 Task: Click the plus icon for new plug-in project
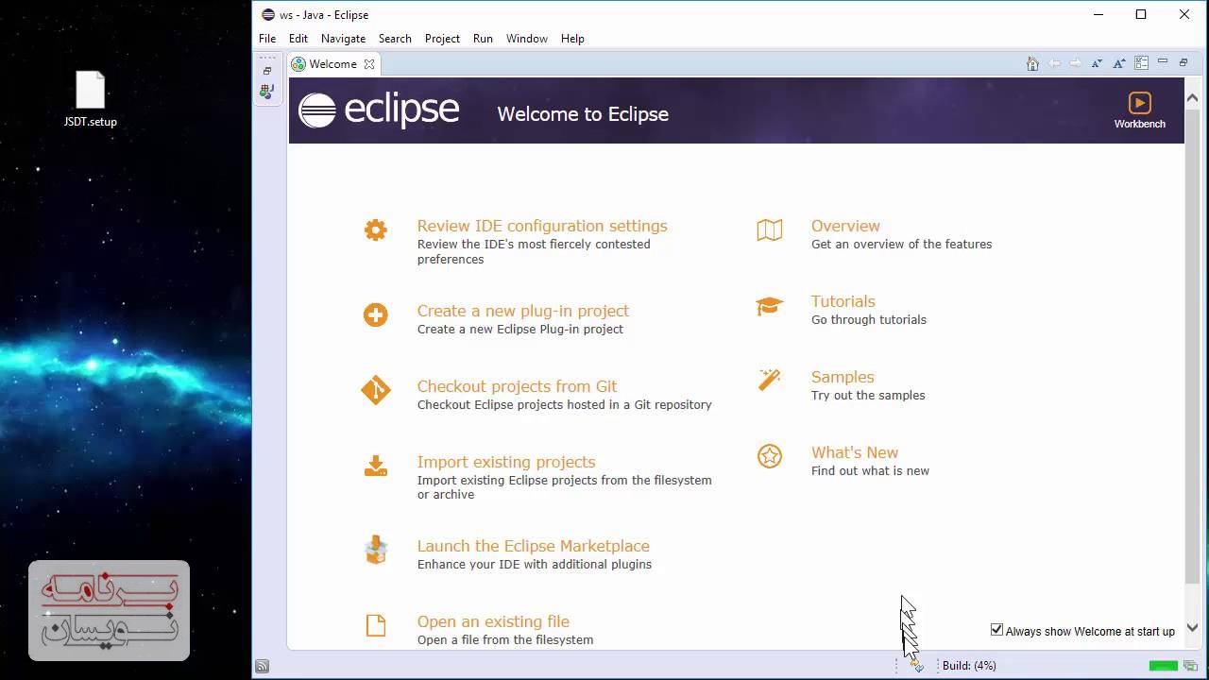point(376,314)
